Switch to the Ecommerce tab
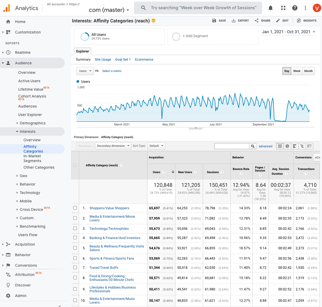The height and width of the screenshot is (307, 322). click(x=144, y=59)
